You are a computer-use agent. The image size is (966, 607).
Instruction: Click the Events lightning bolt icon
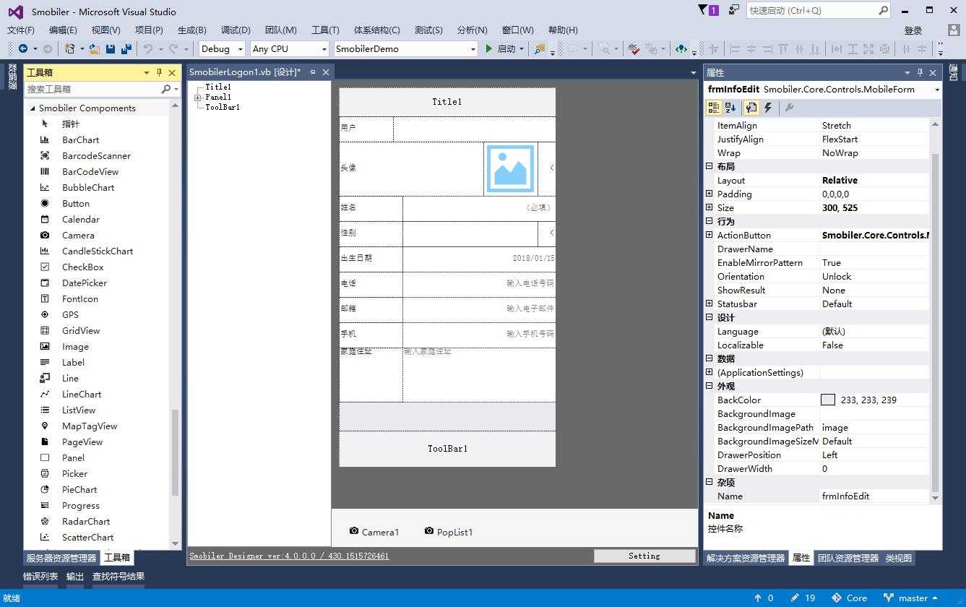click(768, 108)
